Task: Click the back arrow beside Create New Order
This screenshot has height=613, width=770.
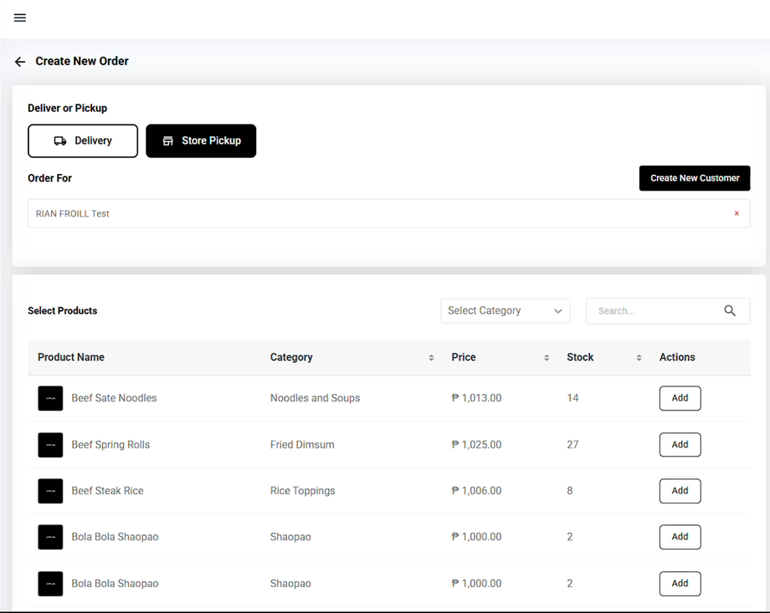Action: (20, 62)
